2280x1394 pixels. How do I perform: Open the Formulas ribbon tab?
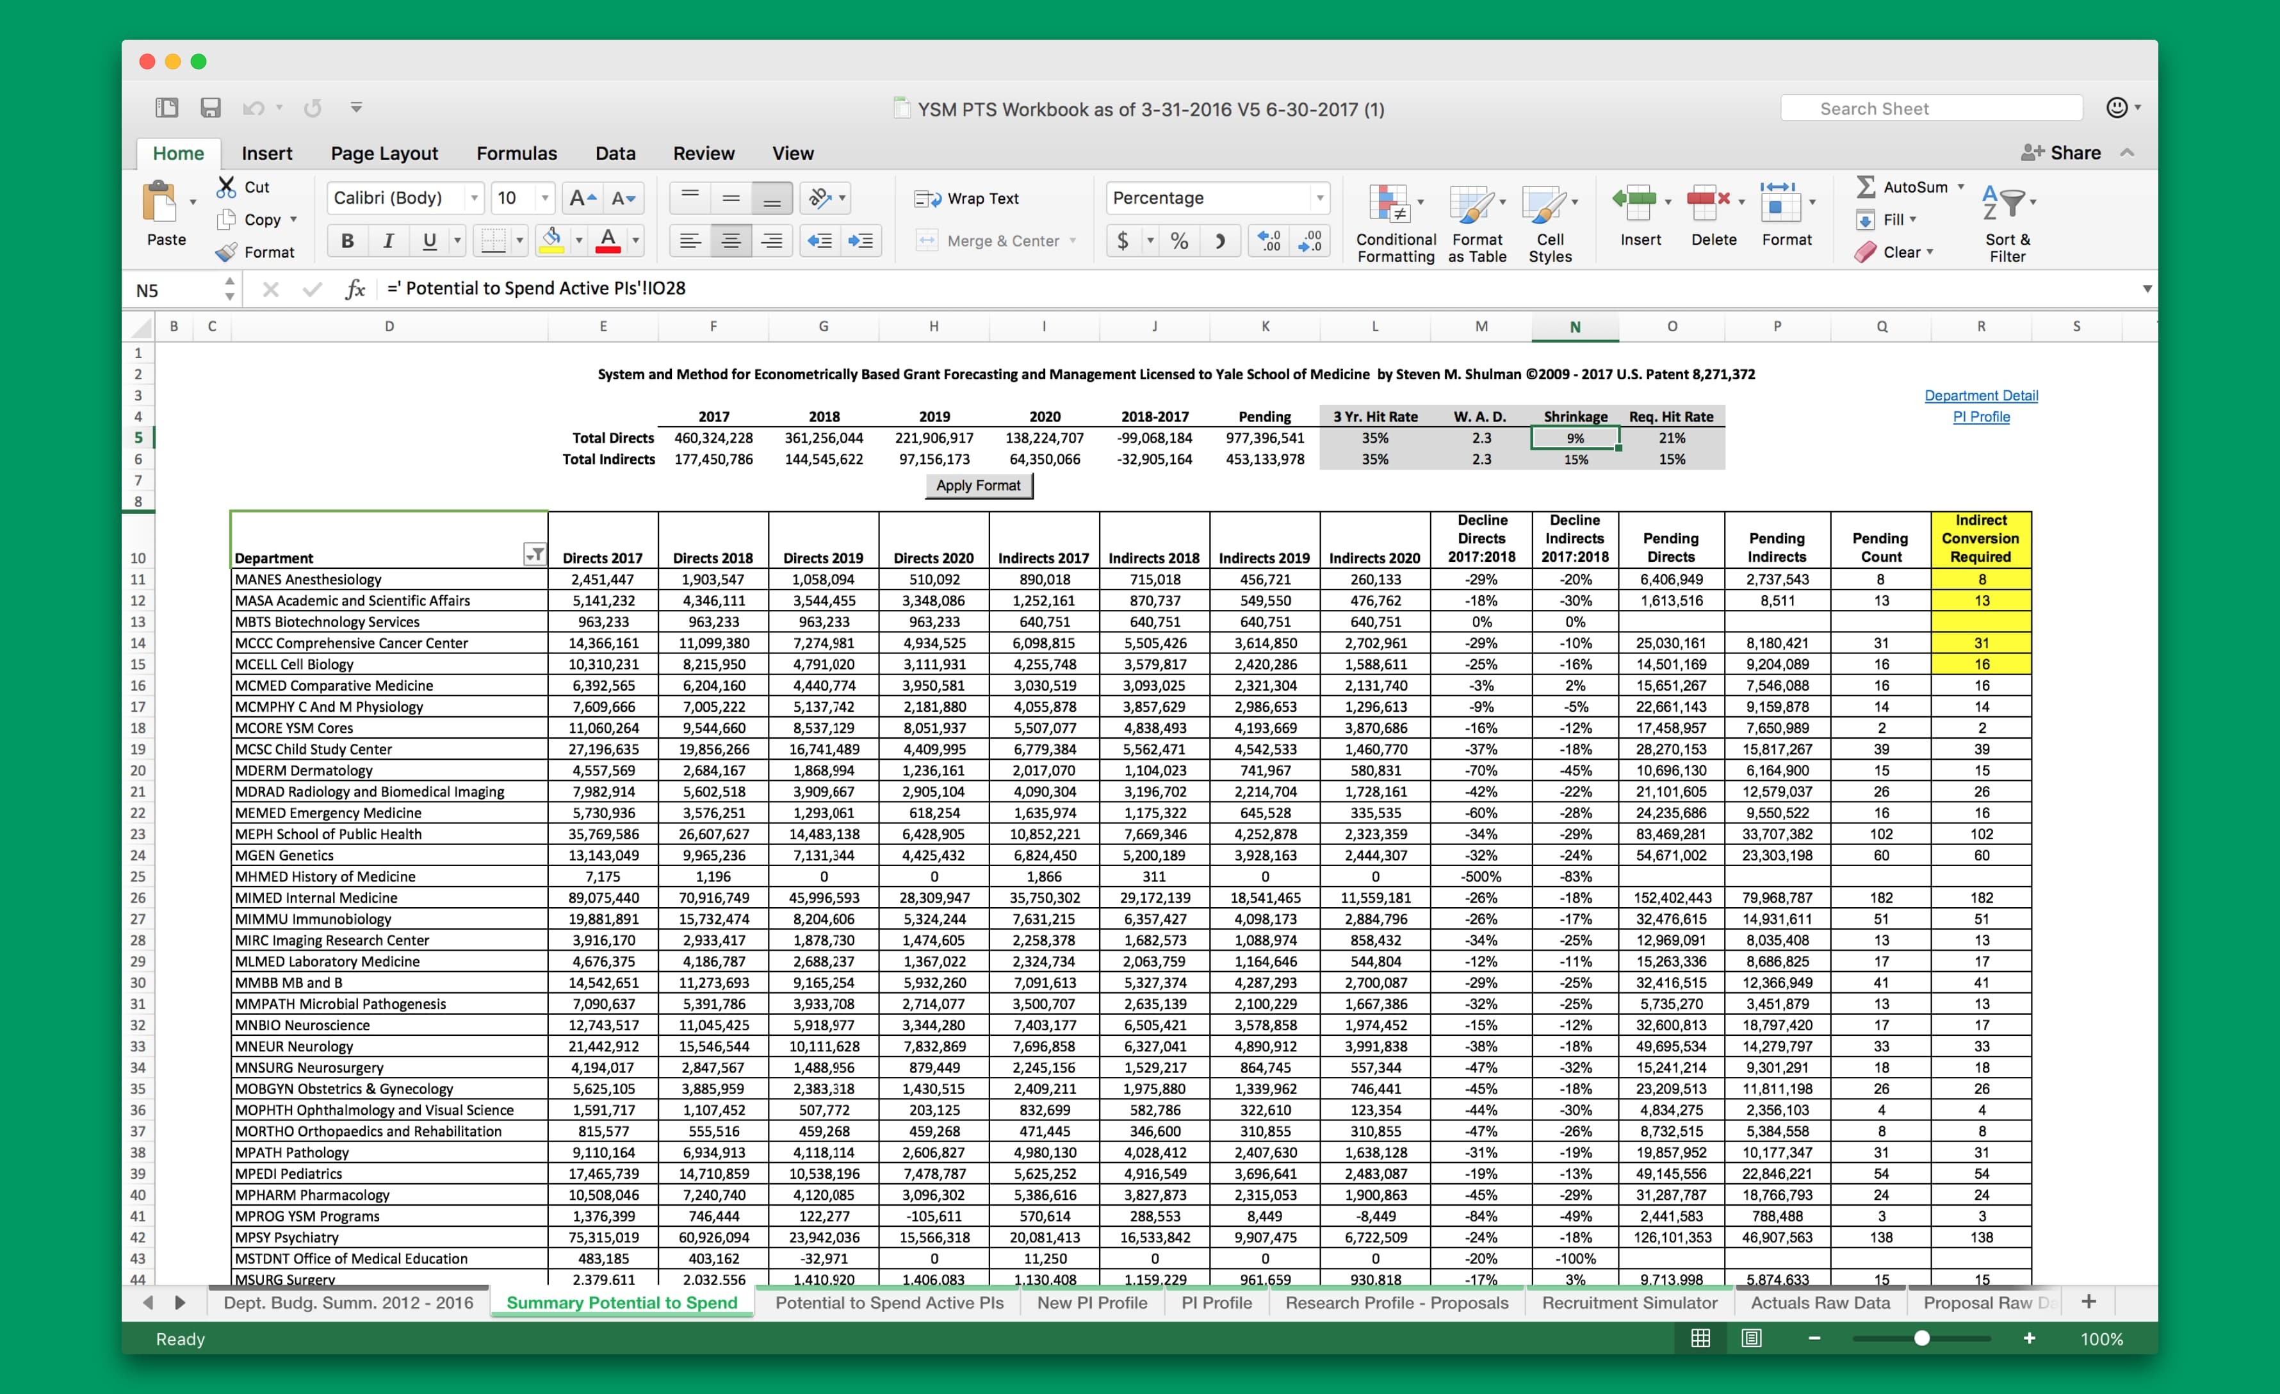tap(516, 154)
